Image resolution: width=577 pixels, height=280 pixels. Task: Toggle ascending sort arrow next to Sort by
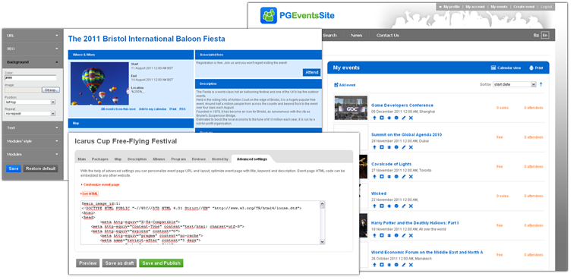coord(541,84)
